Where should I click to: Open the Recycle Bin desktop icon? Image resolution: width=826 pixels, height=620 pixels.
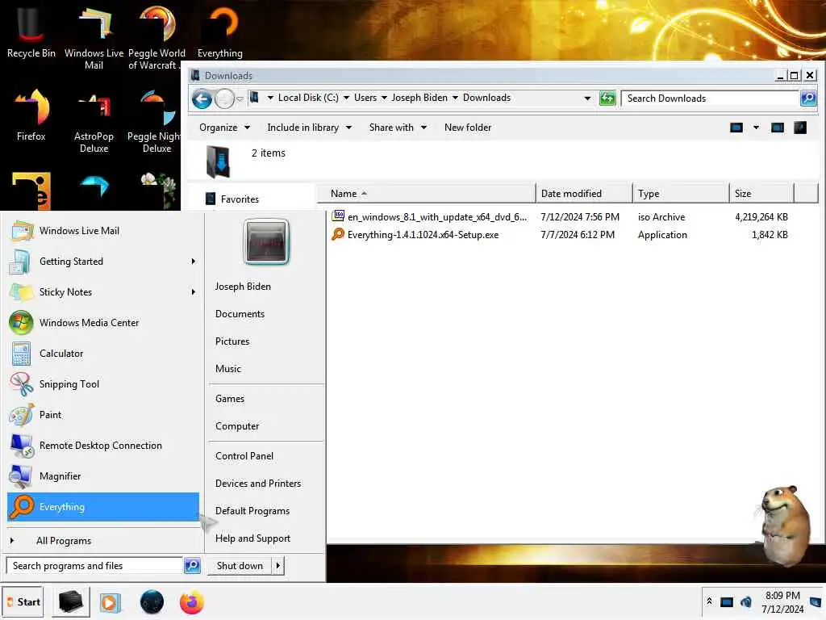click(x=31, y=31)
